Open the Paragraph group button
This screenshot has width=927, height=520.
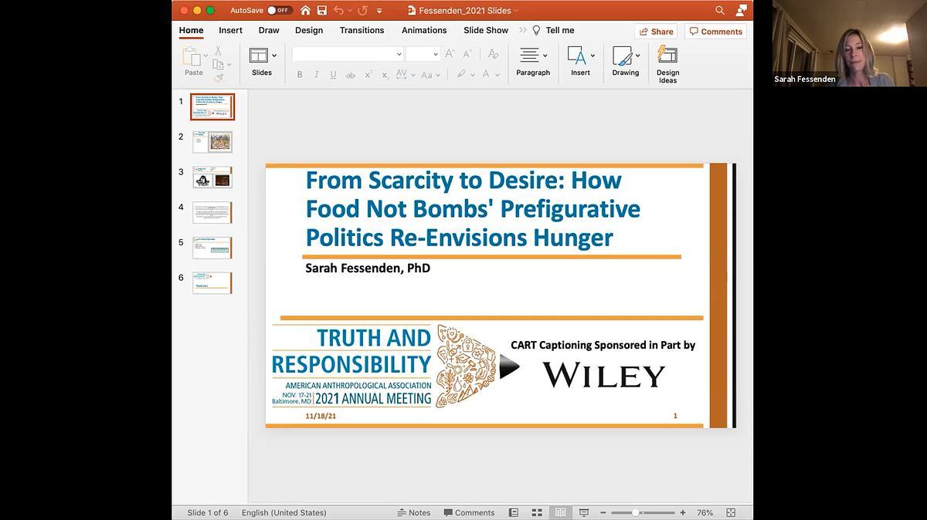click(533, 62)
